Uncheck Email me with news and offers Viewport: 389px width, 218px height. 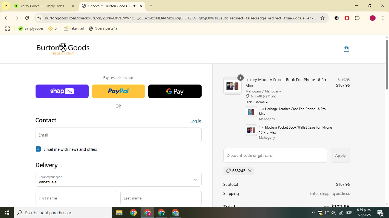tap(38, 149)
